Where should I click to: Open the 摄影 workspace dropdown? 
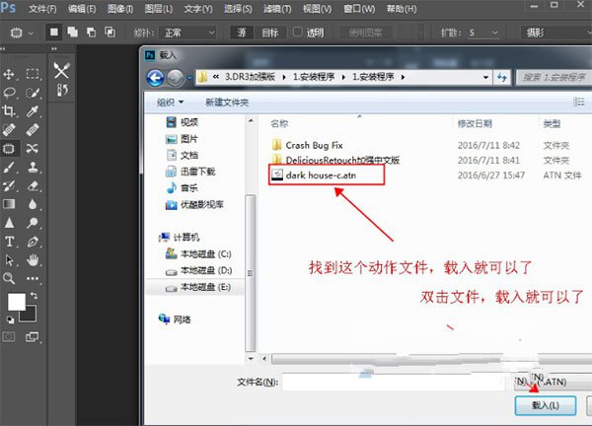tap(555, 33)
